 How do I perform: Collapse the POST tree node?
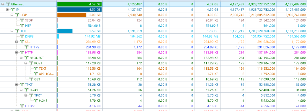click(26, 63)
